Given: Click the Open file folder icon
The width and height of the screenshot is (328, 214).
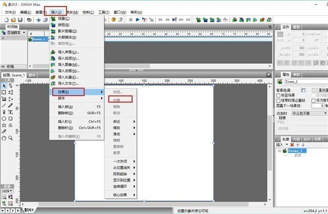Looking at the screenshot, I should pos(13,20).
